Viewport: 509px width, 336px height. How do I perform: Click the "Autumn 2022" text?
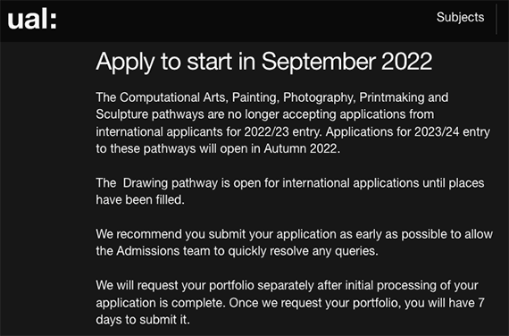point(301,149)
